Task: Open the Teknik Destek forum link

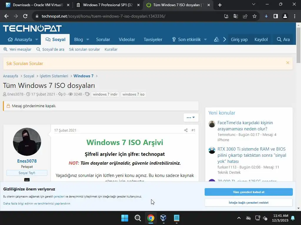Action: 229,172
